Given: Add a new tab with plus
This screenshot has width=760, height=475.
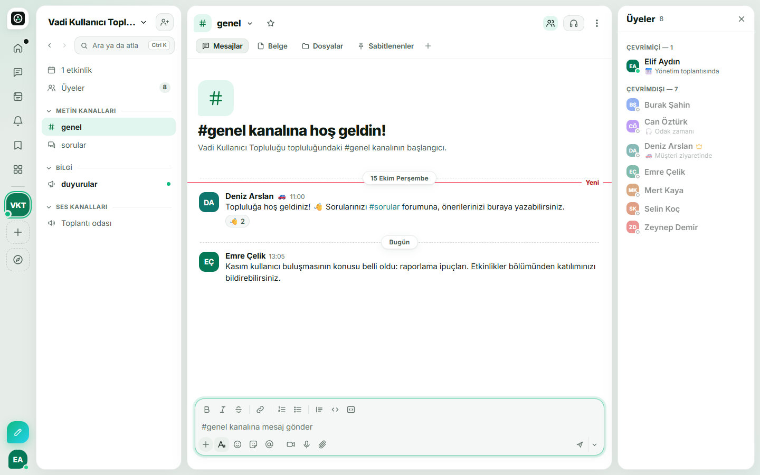Looking at the screenshot, I should 428,46.
